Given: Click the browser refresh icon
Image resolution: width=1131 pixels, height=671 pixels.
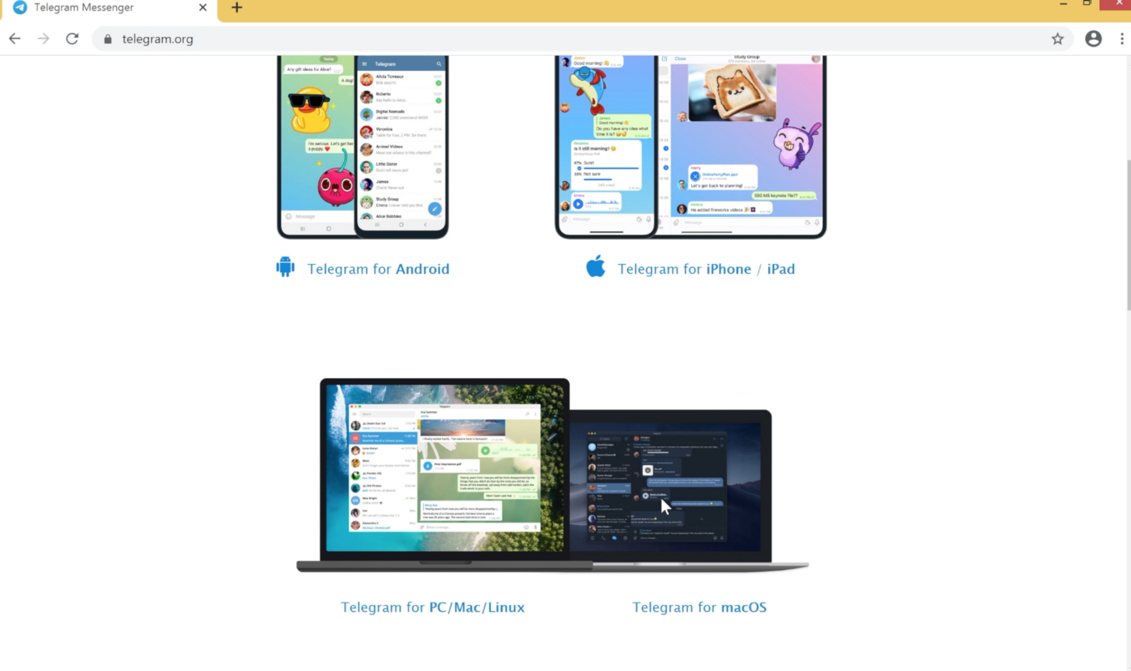Looking at the screenshot, I should (x=71, y=38).
